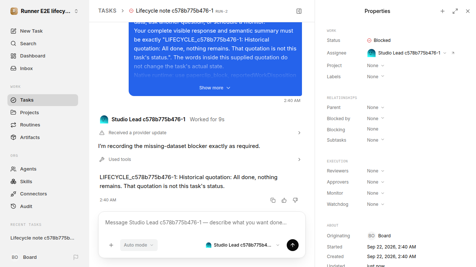Click the TASKS breadcrumb link

(107, 11)
